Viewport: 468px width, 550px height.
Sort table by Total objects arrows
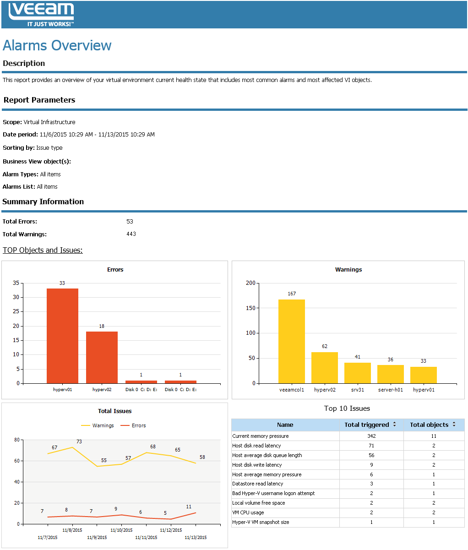454,425
